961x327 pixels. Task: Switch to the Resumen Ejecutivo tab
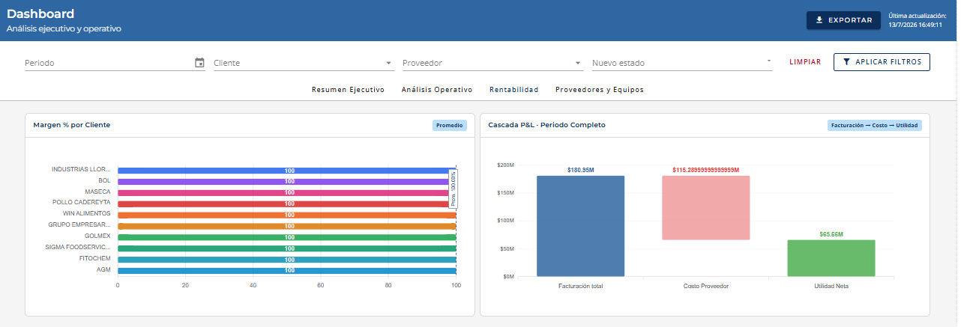point(348,90)
